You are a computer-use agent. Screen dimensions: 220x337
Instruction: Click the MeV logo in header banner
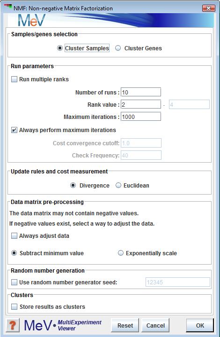tap(32, 20)
